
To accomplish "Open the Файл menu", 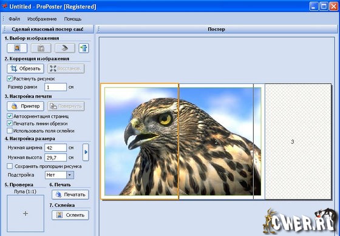I will 15,19.
